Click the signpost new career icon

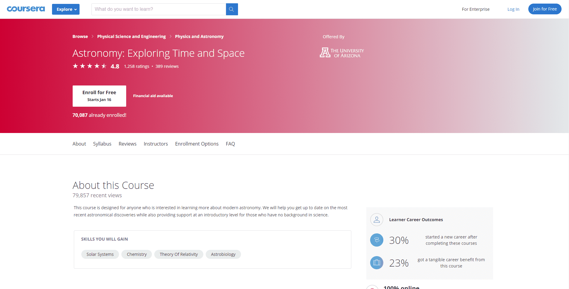(377, 240)
